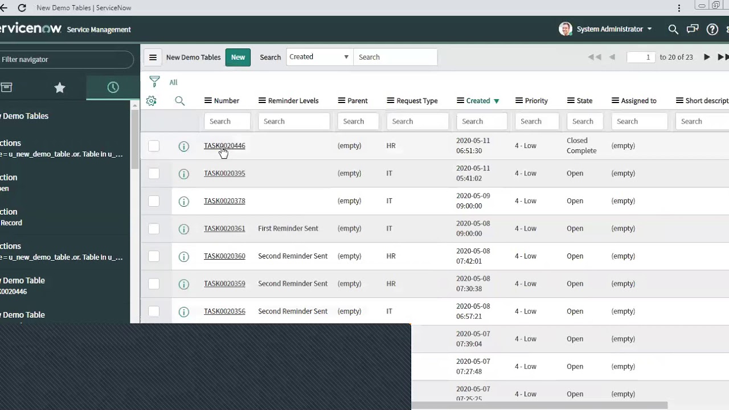Expand System Administrator user menu

(x=614, y=29)
